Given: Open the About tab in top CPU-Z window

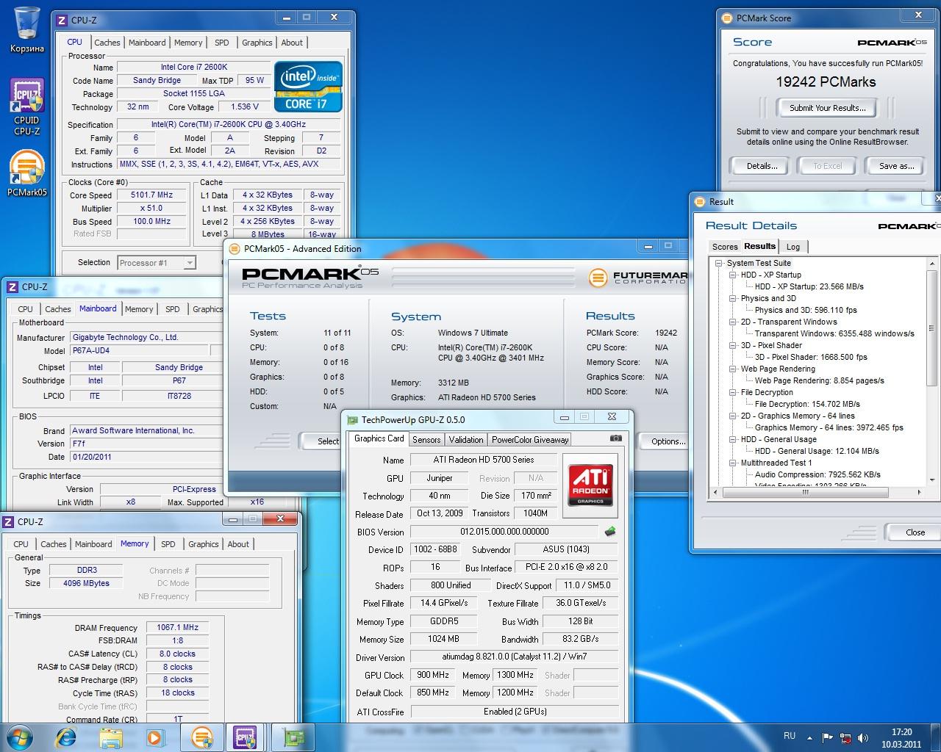Looking at the screenshot, I should point(292,43).
